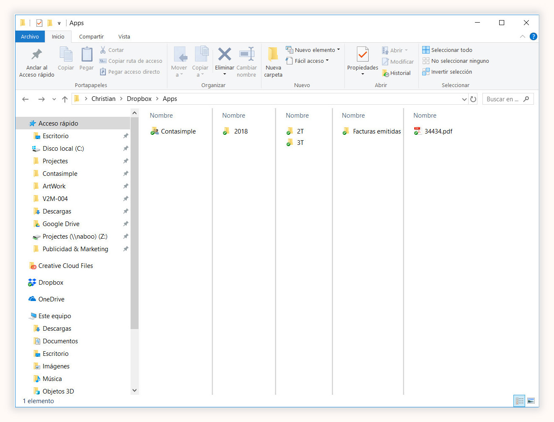Open the recent locations dropdown

[x=54, y=99]
